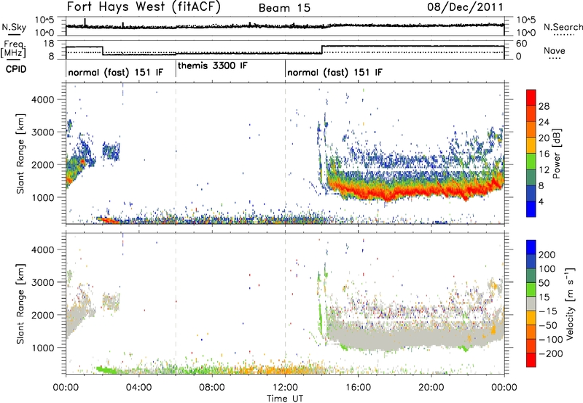Click the '08:00' time axis label

click(212, 388)
